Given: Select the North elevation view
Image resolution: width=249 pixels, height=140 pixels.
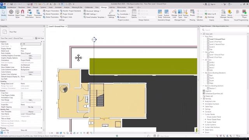Looking at the screenshot, I should [x=212, y=78].
